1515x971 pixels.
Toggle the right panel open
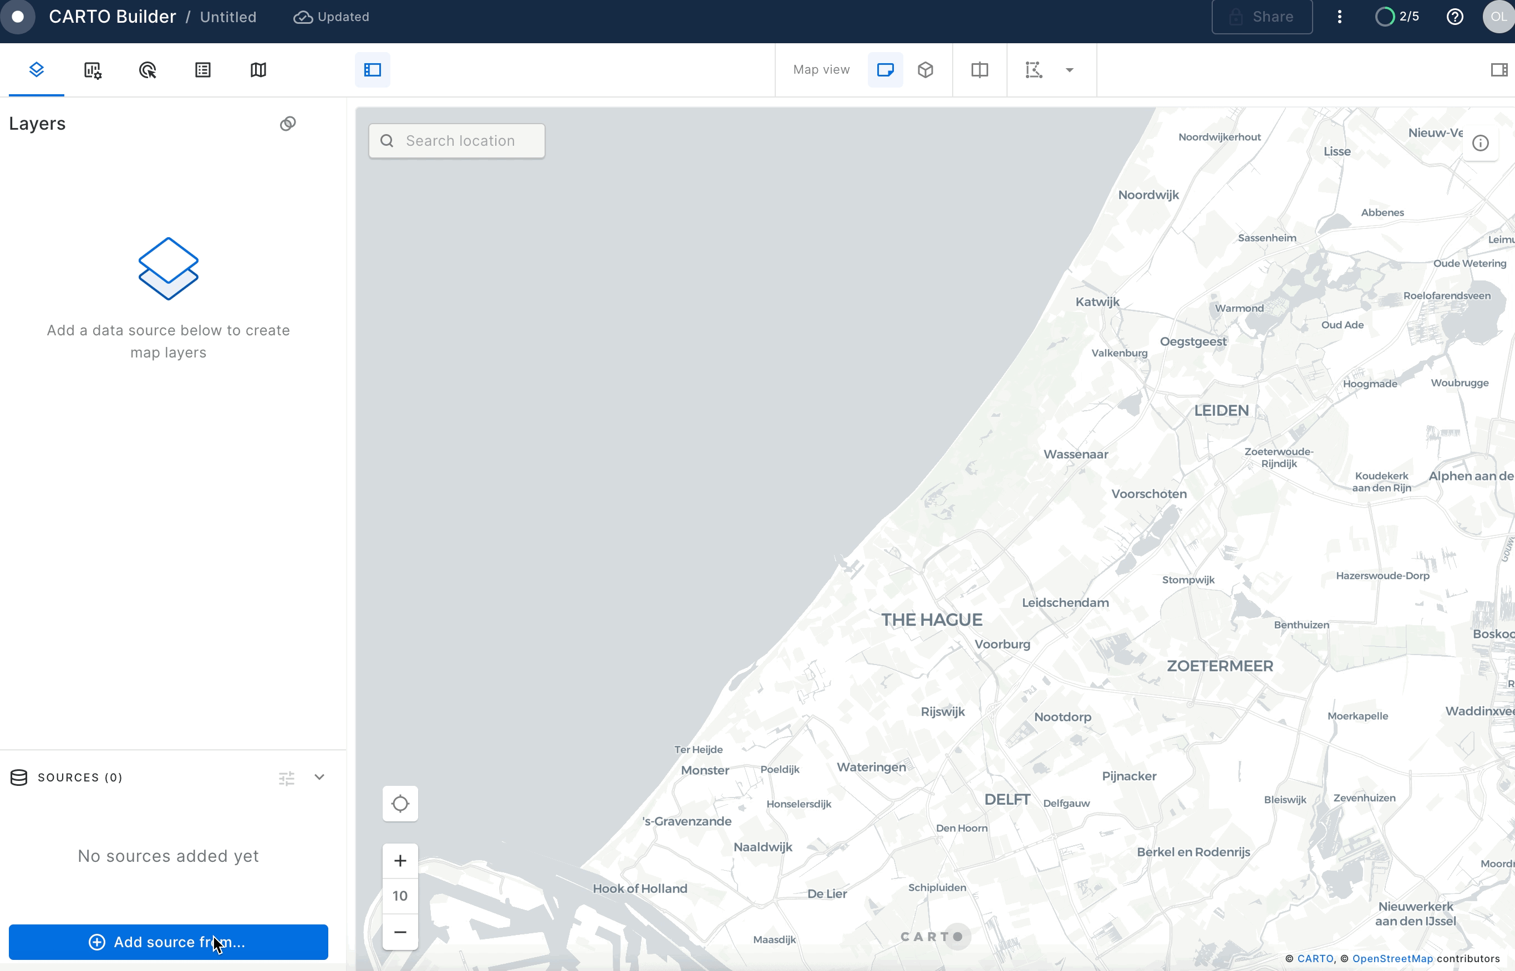tap(1498, 70)
